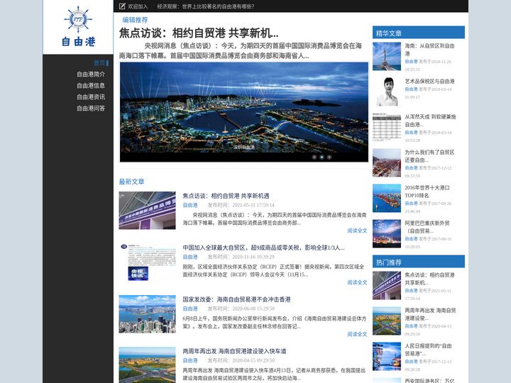Open article 两周年再出发 海南自贸港建设驶入快车道
The width and height of the screenshot is (511, 383).
(234, 351)
